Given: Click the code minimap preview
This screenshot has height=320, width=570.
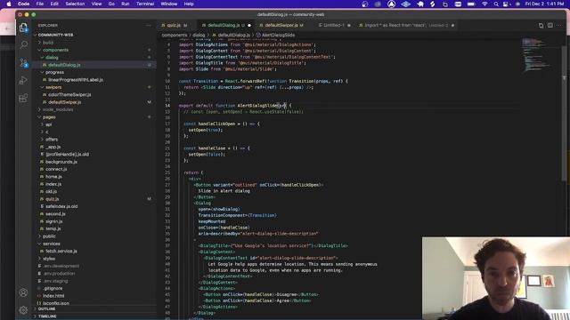Looking at the screenshot, I should pos(535,55).
